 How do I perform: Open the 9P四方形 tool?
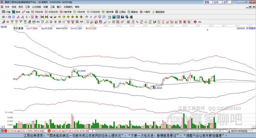click(x=51, y=12)
